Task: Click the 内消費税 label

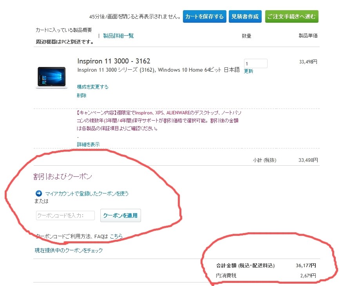Action: (226, 276)
